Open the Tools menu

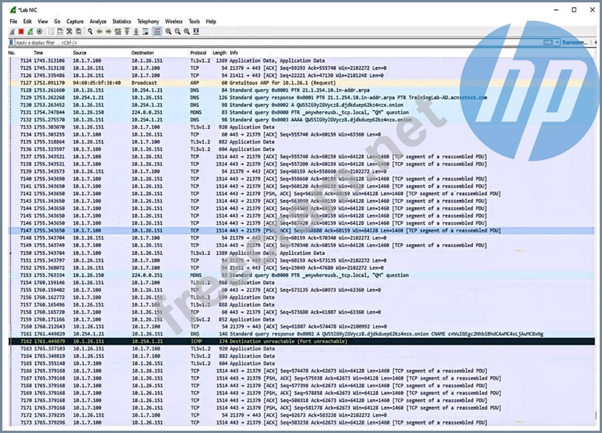[x=194, y=21]
